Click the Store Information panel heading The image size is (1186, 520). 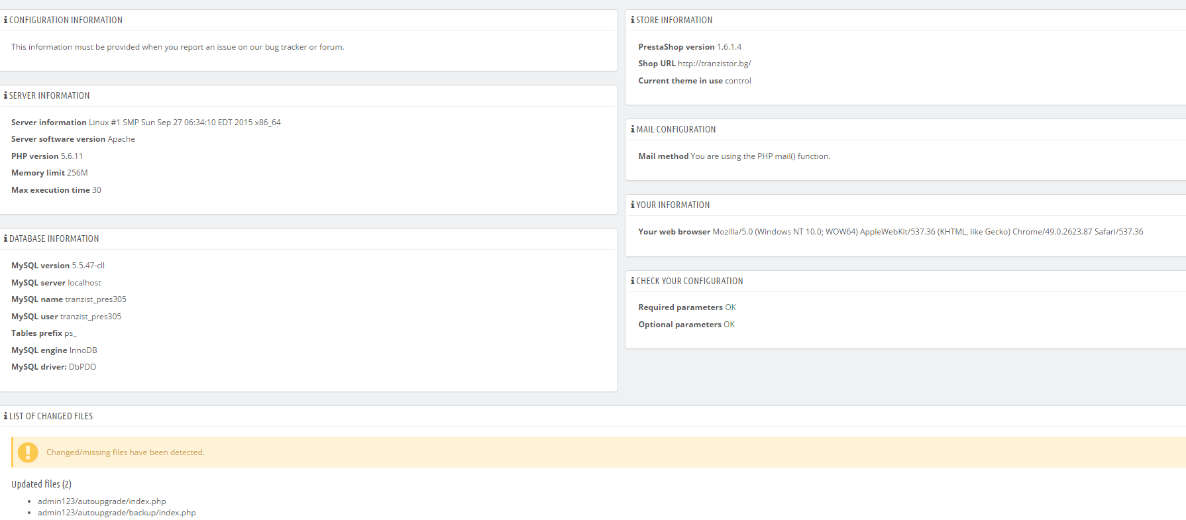[674, 20]
